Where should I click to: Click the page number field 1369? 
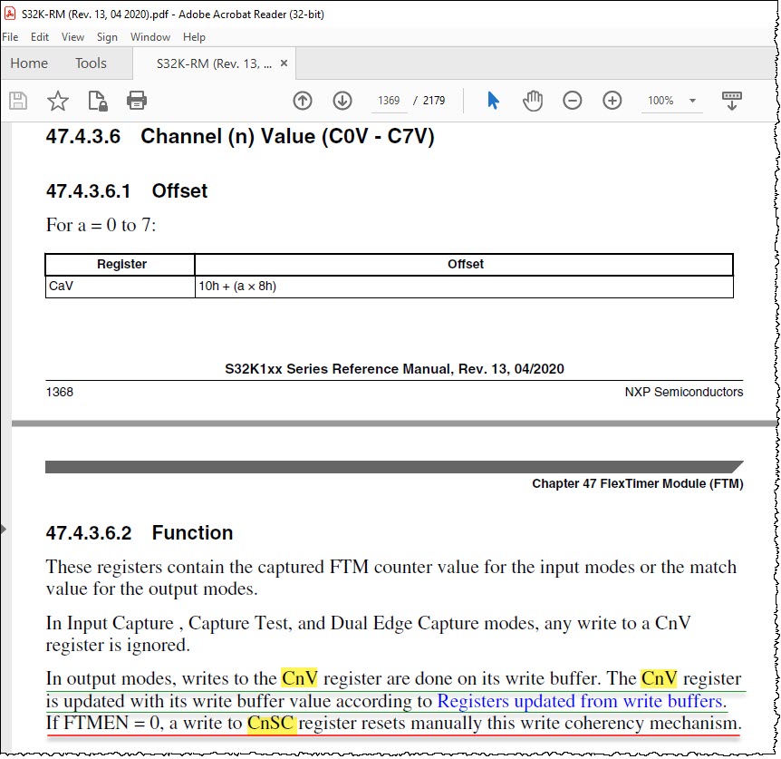coord(389,101)
